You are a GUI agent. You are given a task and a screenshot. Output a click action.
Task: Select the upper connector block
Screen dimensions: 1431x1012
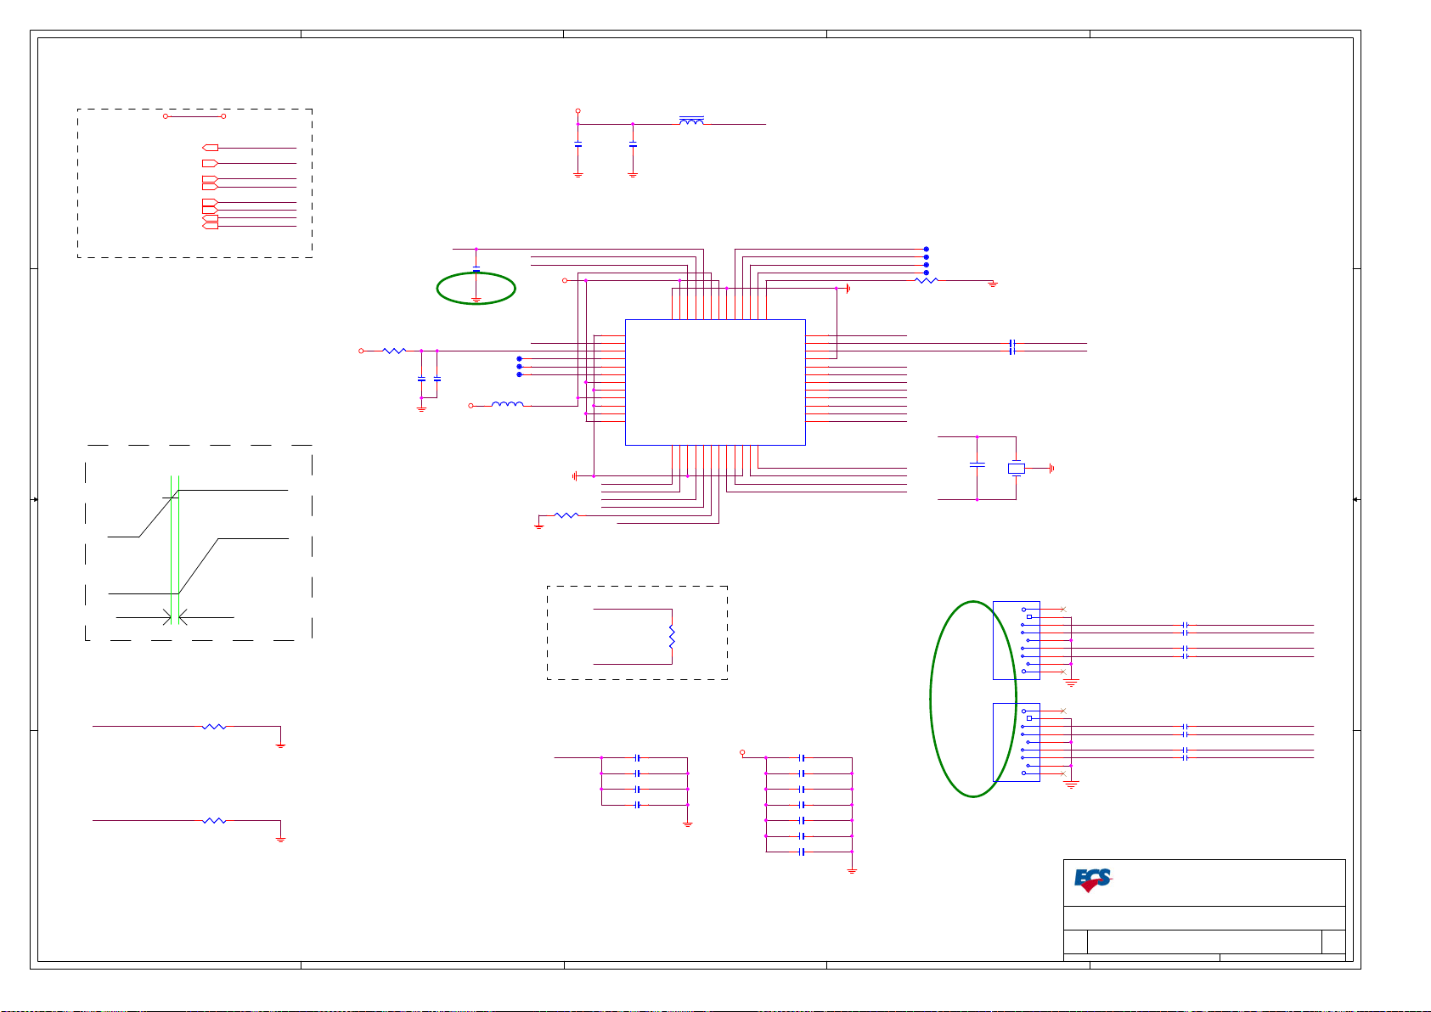coord(1017,640)
